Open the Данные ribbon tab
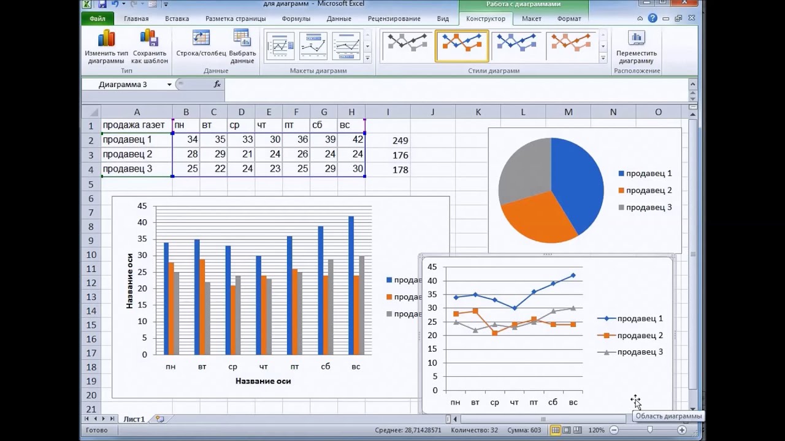This screenshot has height=441, width=785. pyautogui.click(x=339, y=18)
